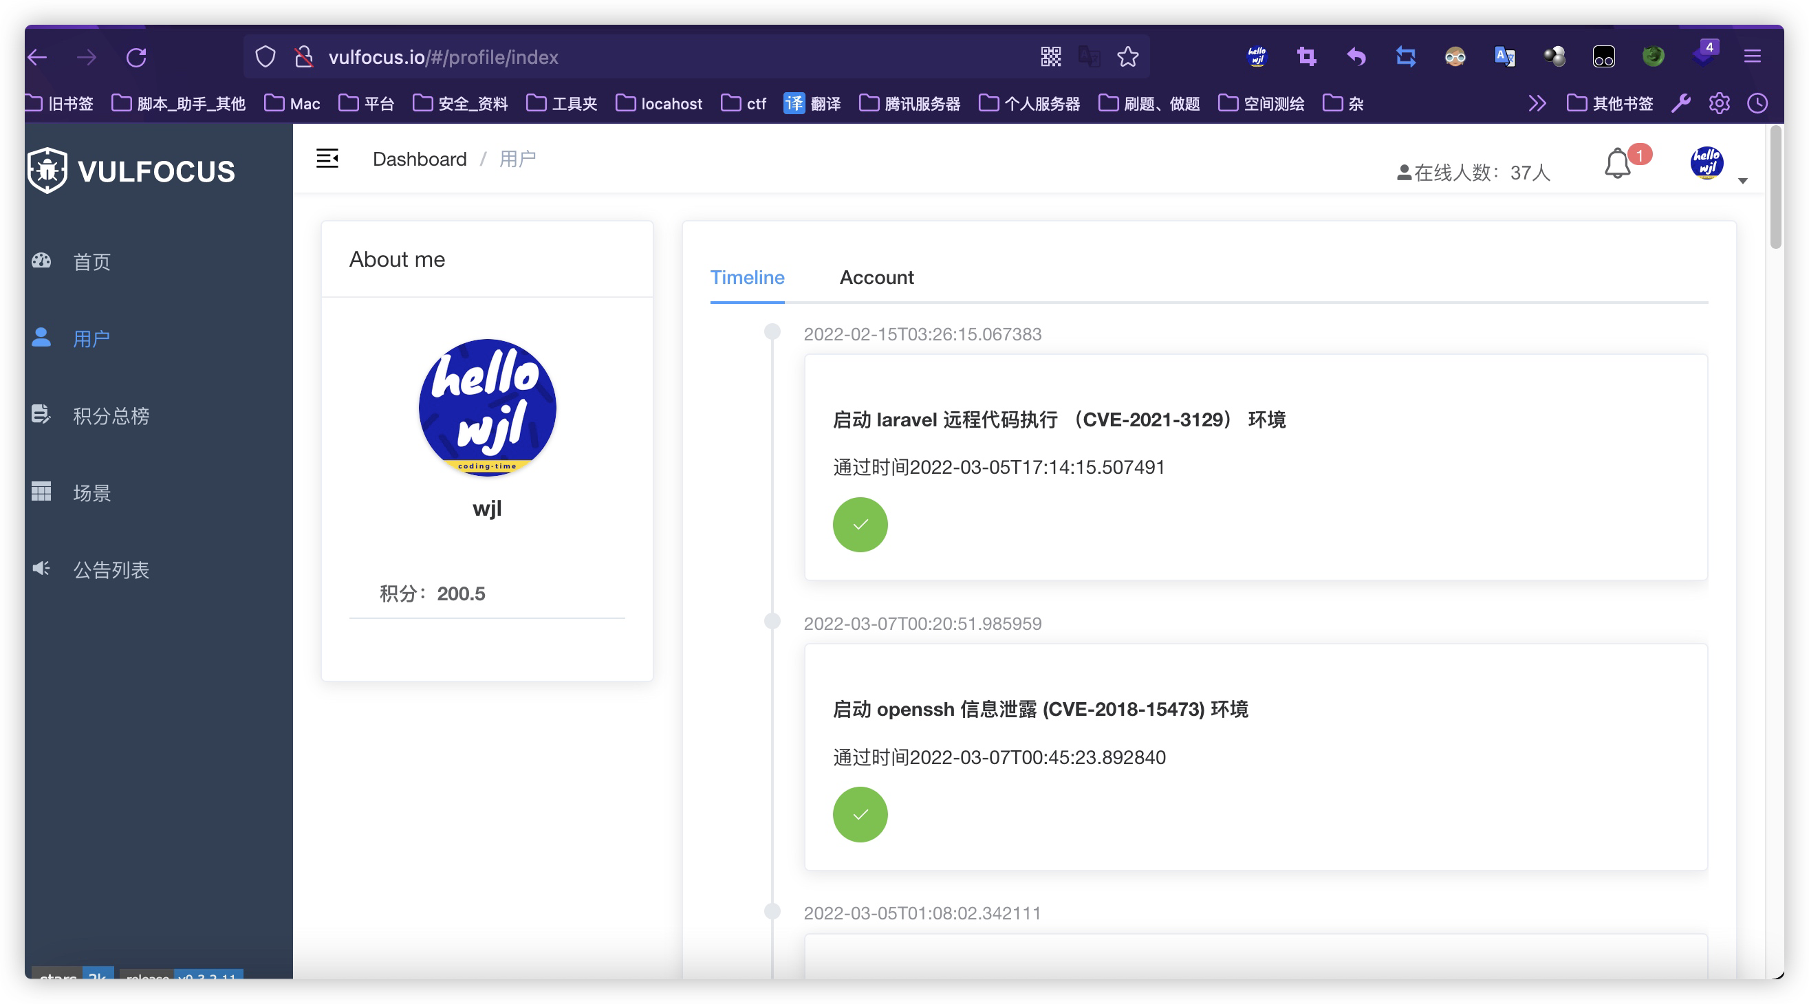The height and width of the screenshot is (1004, 1809).
Task: Click the 2022-03-07T00:20:51 timeline node
Action: [772, 622]
